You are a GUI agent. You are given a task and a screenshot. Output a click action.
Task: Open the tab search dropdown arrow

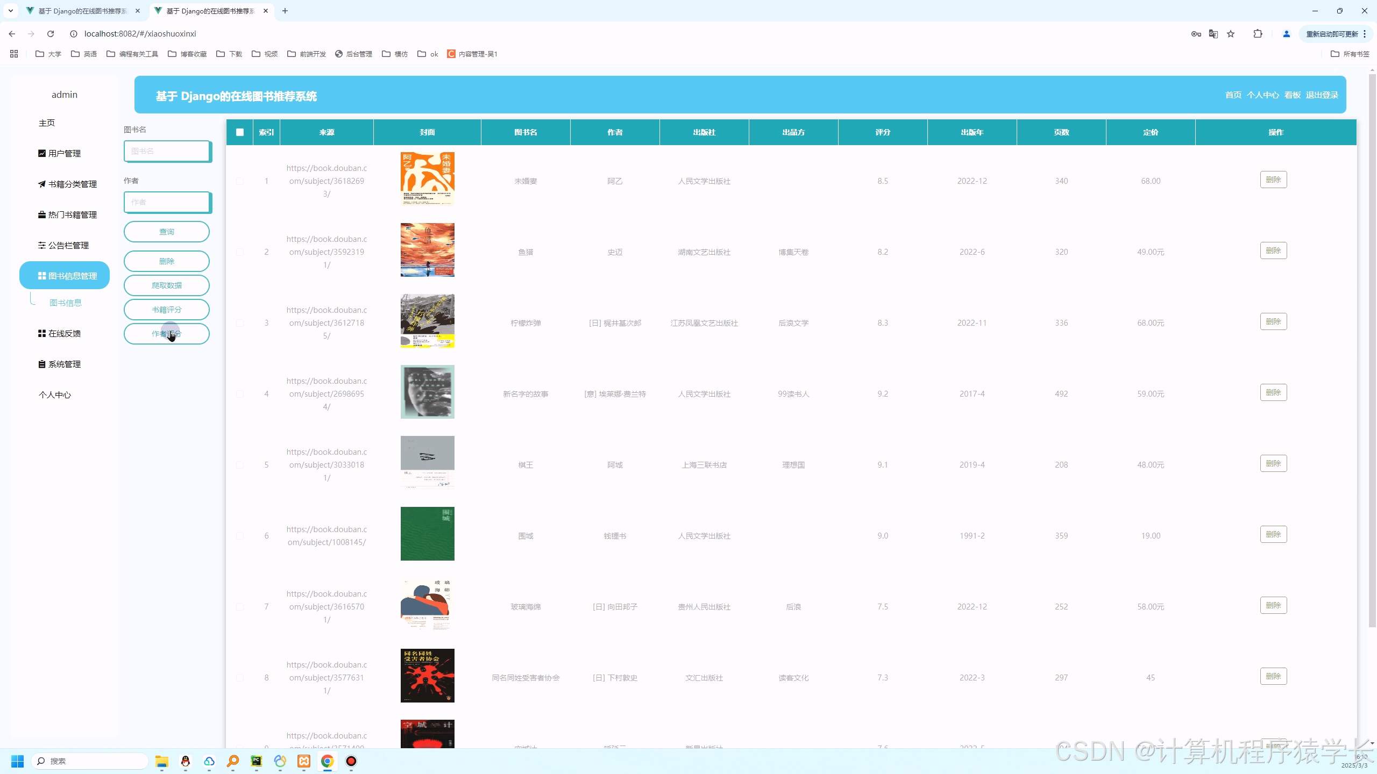[x=10, y=11]
